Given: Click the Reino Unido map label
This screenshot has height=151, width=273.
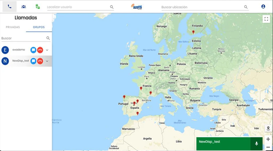Looking at the screenshot, I should coord(136,56).
